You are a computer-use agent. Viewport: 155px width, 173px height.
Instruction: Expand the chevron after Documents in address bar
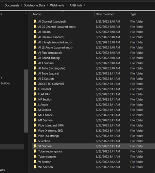22,5
